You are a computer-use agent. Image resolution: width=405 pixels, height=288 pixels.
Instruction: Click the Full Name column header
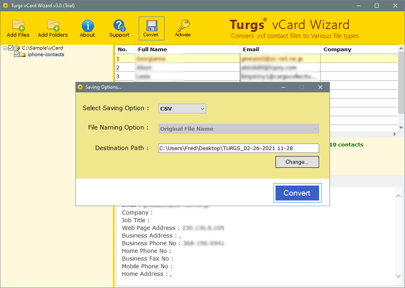point(187,49)
